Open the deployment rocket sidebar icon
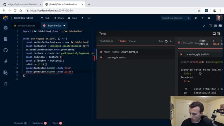 point(6,62)
